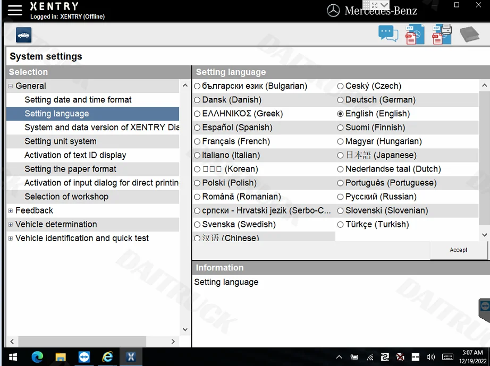Open File Explorer from taskbar
490x366 pixels.
coord(61,357)
